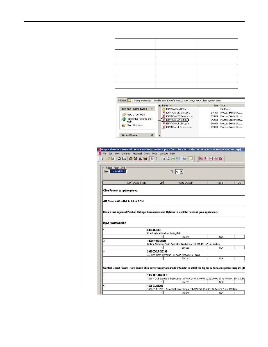Screen dimensions: 268x347
Task: Click the fourth red square toolbar icon
Action: [x=216, y=159]
